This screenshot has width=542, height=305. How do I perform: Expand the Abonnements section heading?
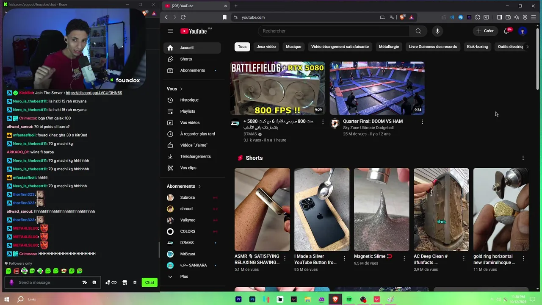click(x=184, y=186)
